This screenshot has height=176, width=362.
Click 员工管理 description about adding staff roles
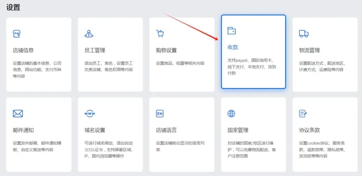pyautogui.click(x=109, y=66)
